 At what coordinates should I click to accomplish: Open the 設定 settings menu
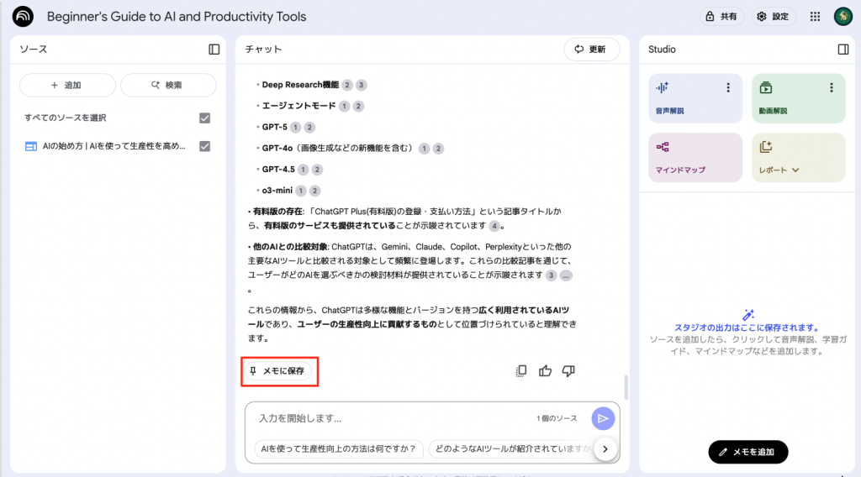click(772, 17)
